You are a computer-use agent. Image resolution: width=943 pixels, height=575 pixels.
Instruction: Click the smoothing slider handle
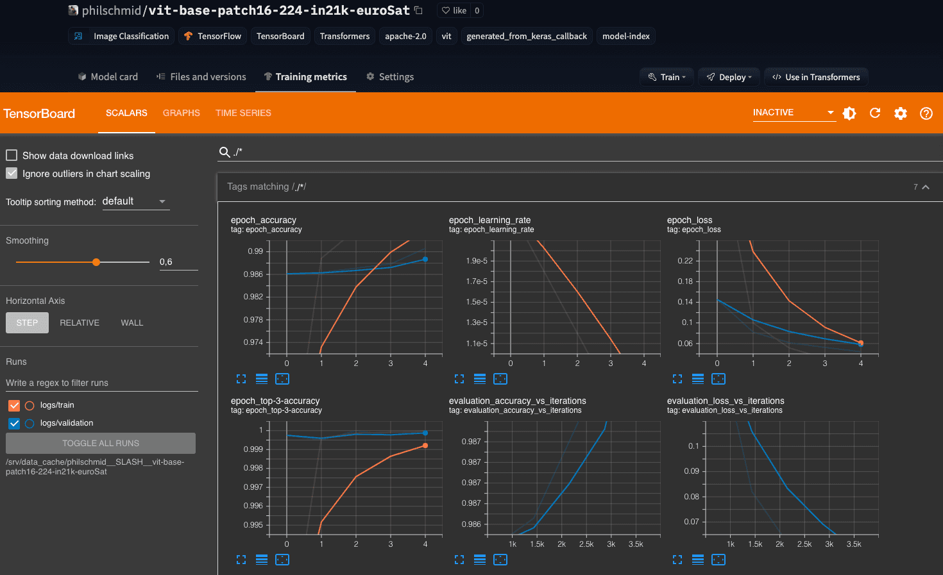(96, 262)
